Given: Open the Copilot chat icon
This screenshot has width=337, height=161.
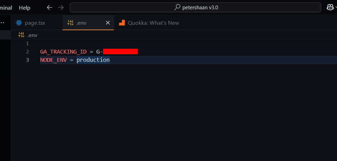Looking at the screenshot, I should 330,8.
